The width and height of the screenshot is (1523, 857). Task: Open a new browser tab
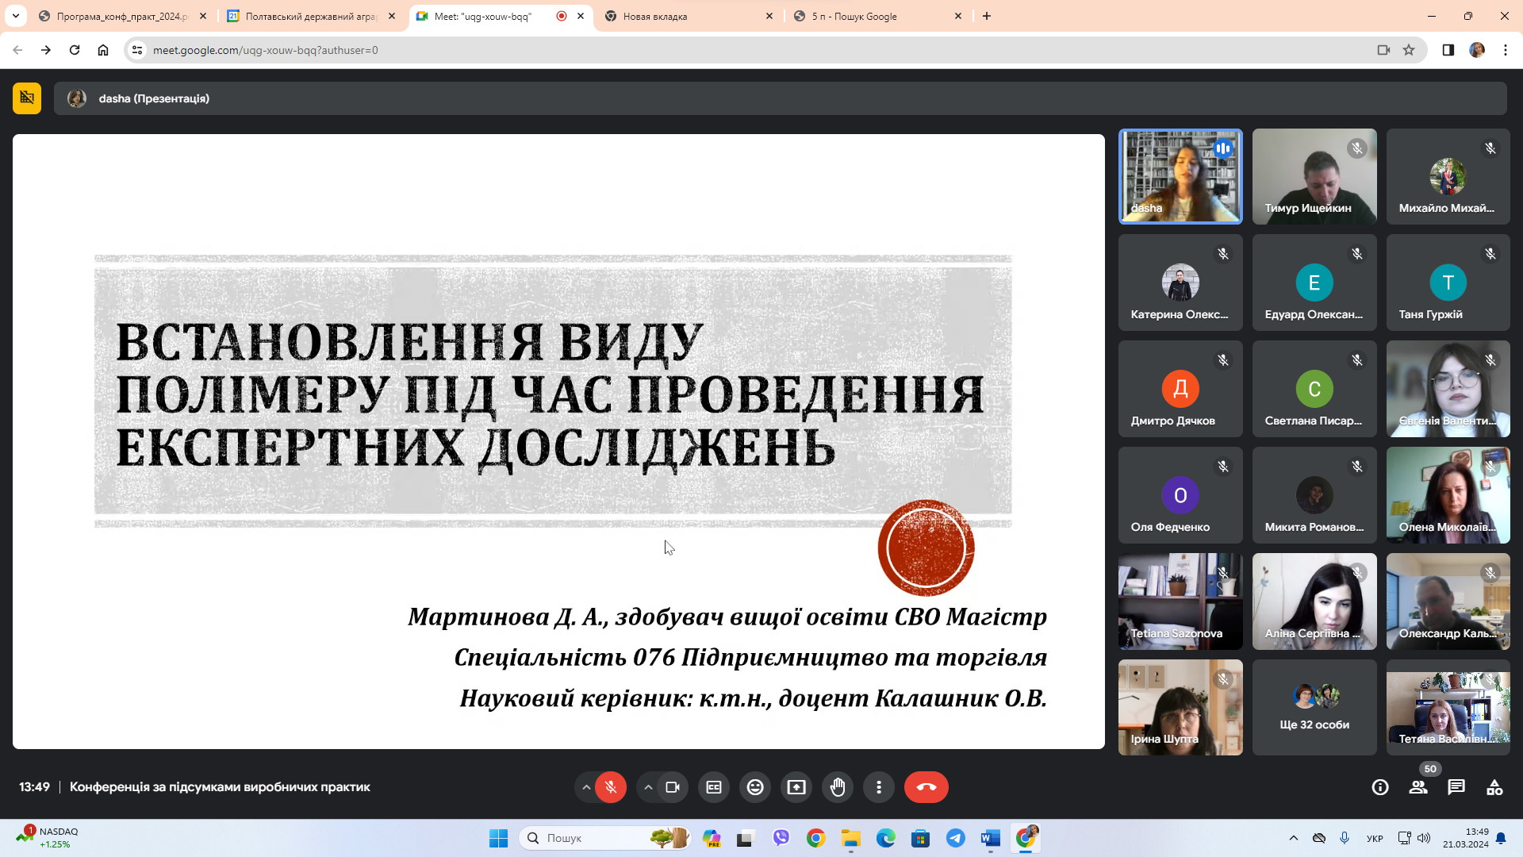(x=987, y=16)
